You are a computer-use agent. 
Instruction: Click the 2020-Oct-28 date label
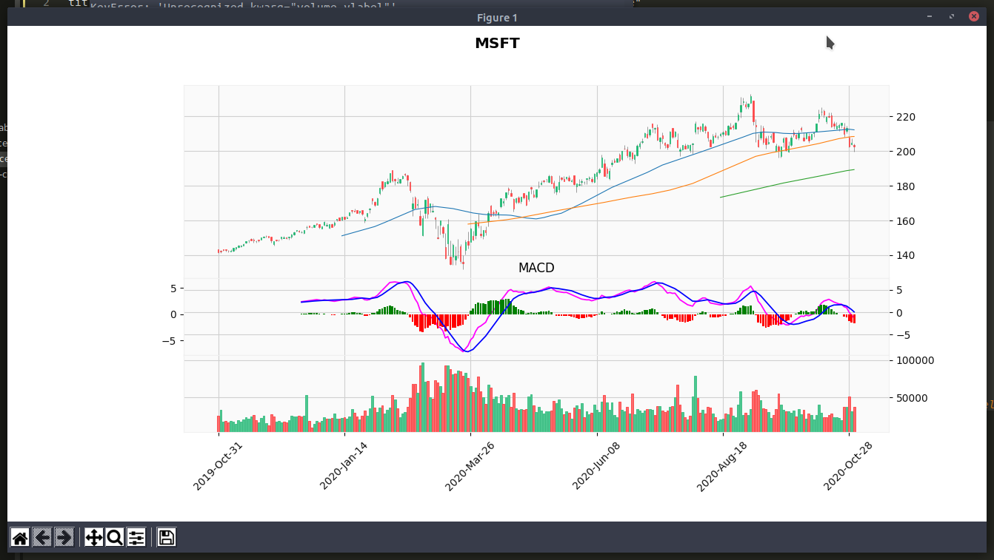point(845,468)
